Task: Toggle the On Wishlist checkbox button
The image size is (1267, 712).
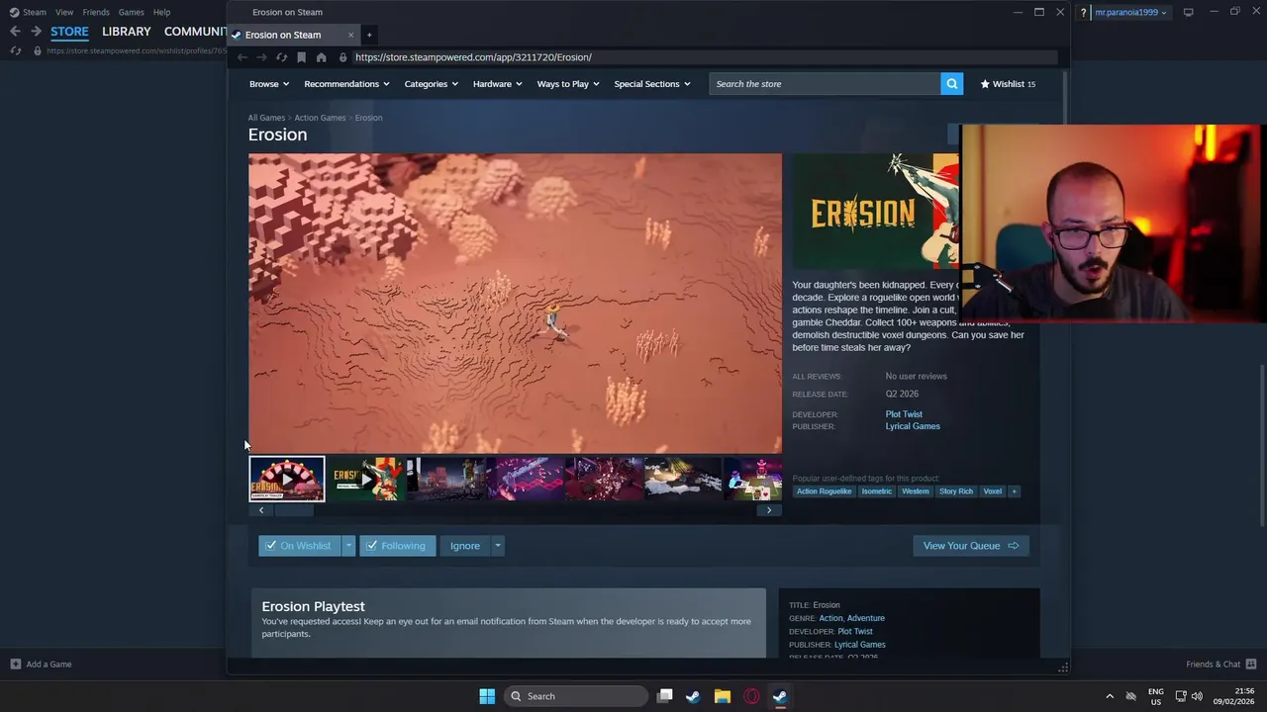Action: [299, 546]
